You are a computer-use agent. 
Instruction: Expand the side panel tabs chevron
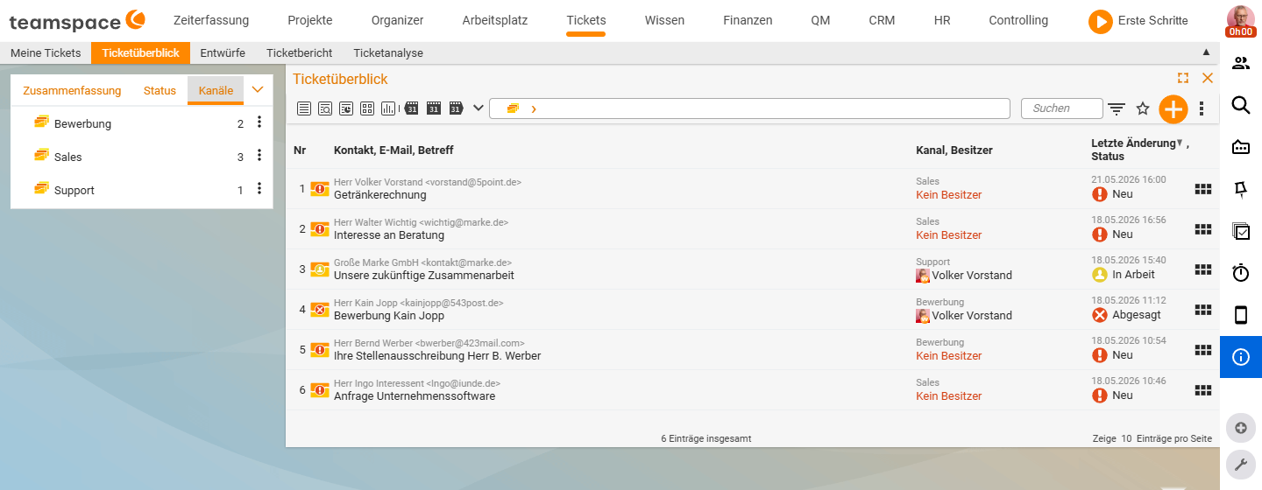pos(258,89)
